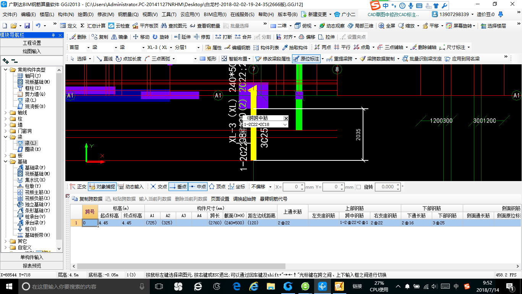
Task: Click the Undo arrow icon
Action: 38,26
